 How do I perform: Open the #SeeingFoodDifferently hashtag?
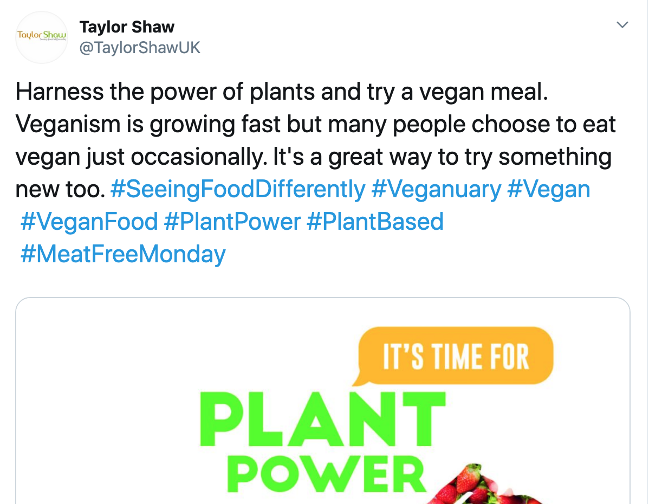tap(238, 189)
